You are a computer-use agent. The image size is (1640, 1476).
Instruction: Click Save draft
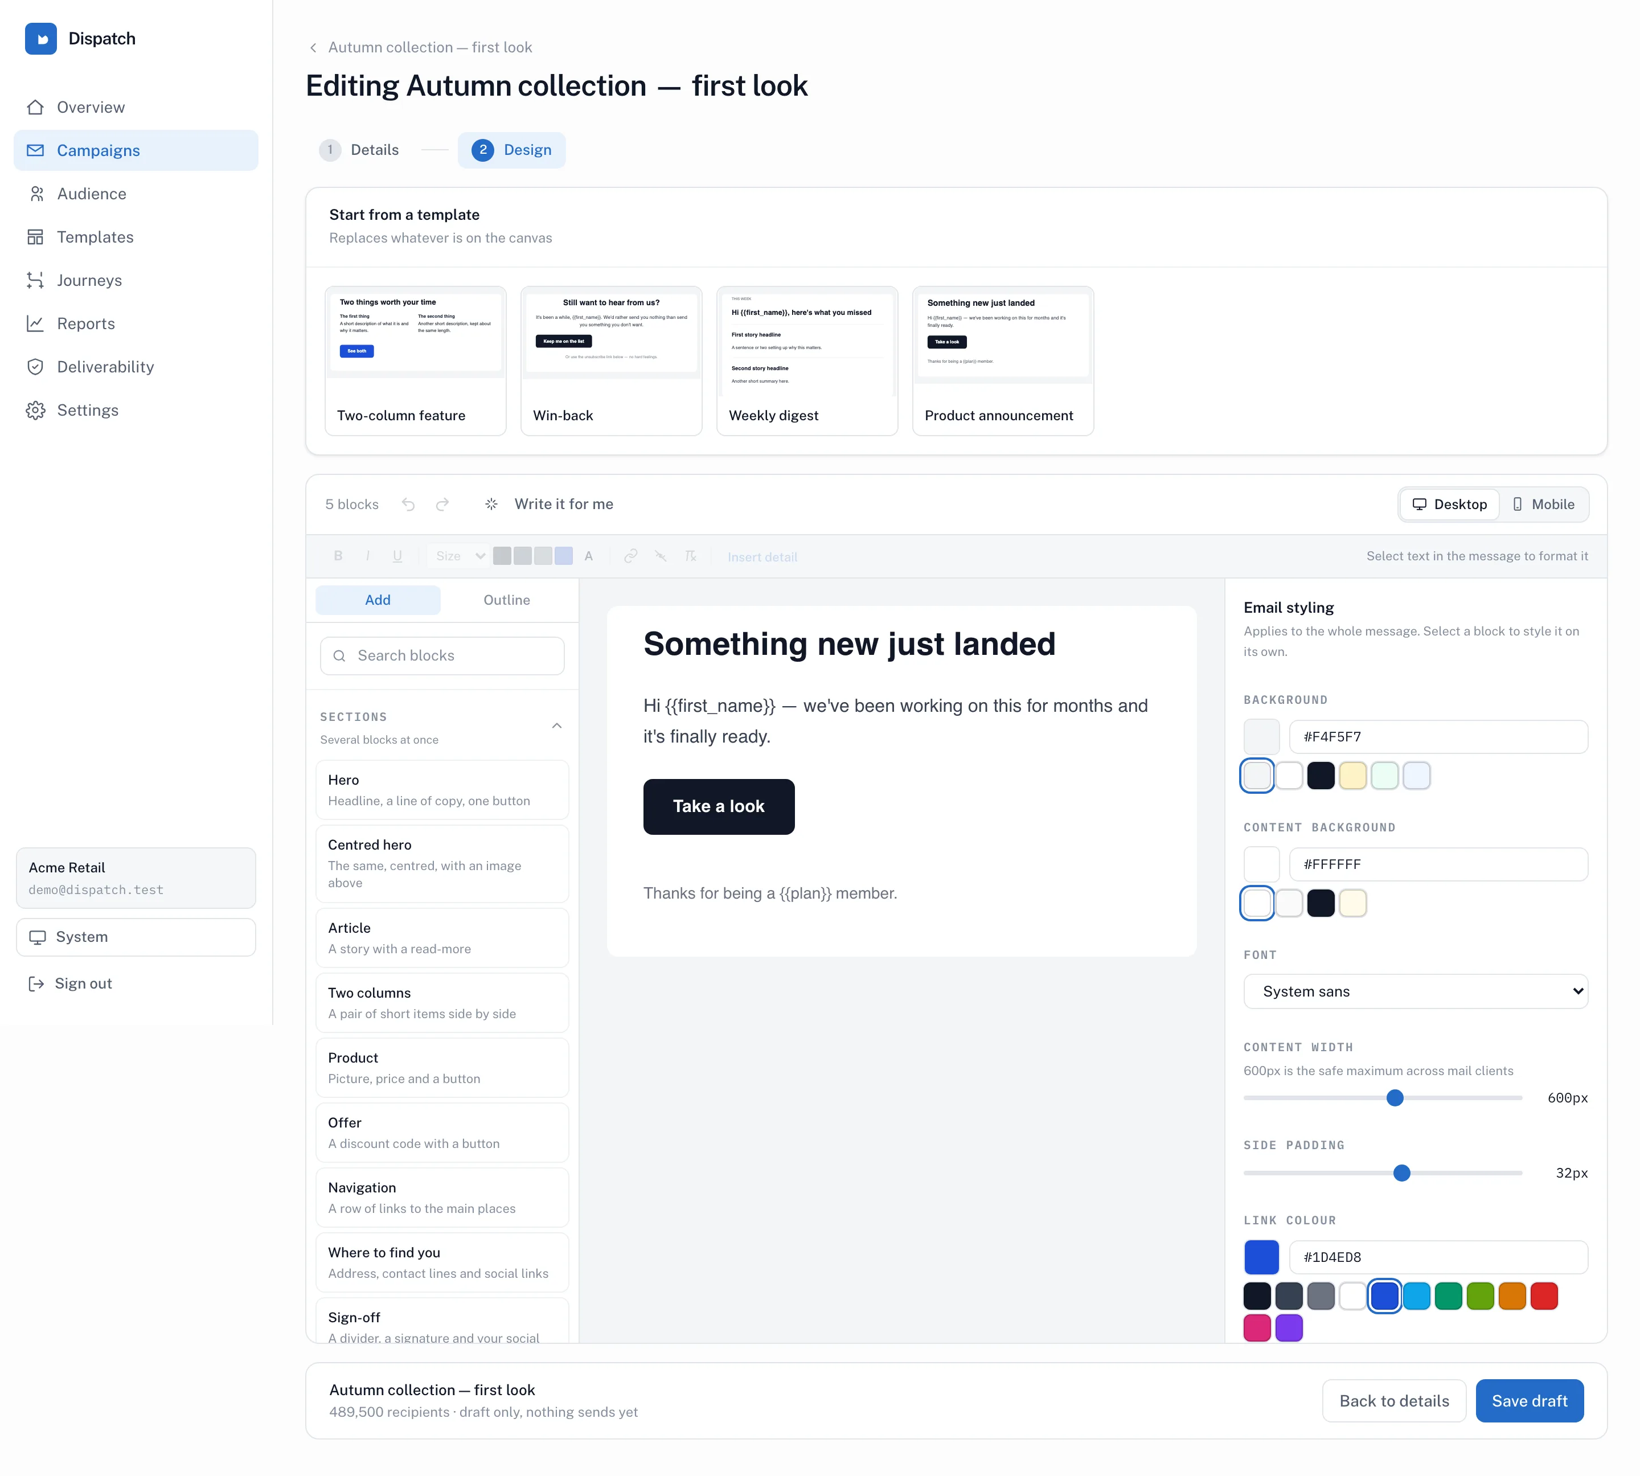click(x=1530, y=1401)
